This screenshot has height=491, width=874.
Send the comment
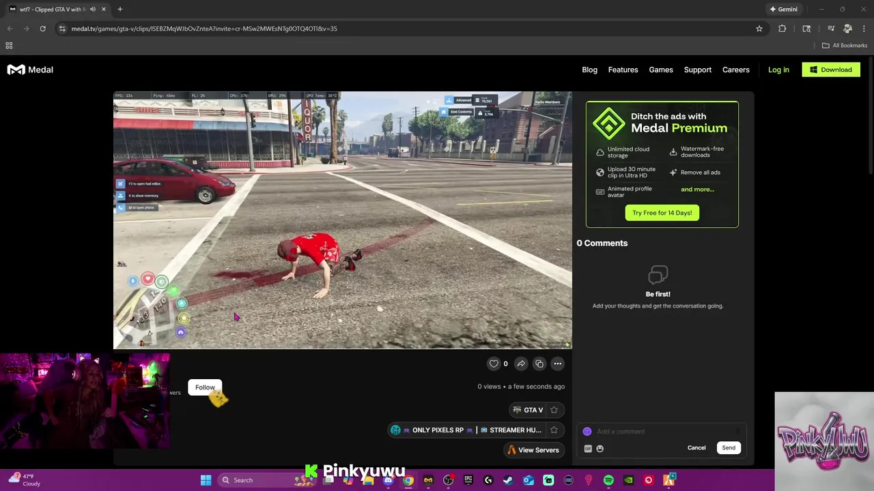(x=729, y=448)
